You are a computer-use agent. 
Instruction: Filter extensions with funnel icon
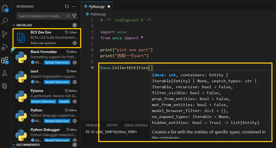74,16
